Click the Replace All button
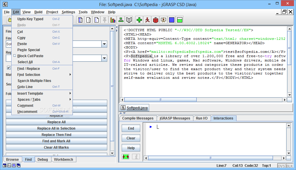The height and width of the screenshot is (170, 296). (56, 122)
